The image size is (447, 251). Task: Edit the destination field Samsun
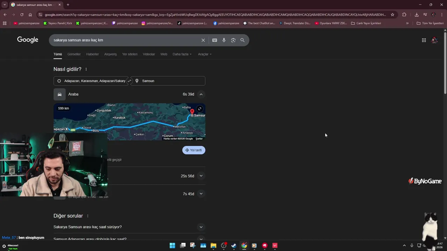pyautogui.click(x=168, y=81)
